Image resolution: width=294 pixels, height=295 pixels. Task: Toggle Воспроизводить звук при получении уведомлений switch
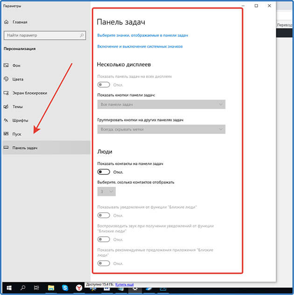[104, 239]
